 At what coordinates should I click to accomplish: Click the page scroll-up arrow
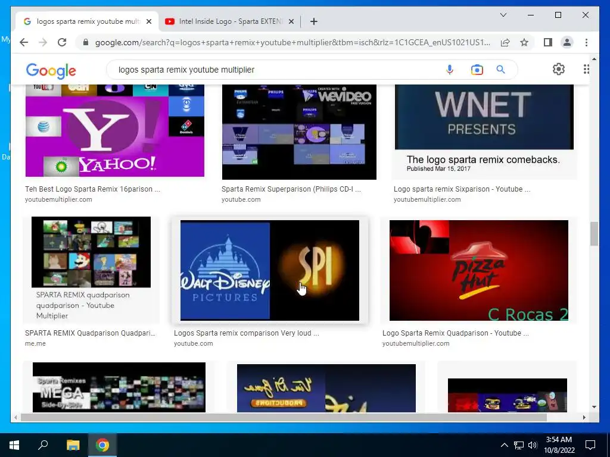tap(594, 59)
